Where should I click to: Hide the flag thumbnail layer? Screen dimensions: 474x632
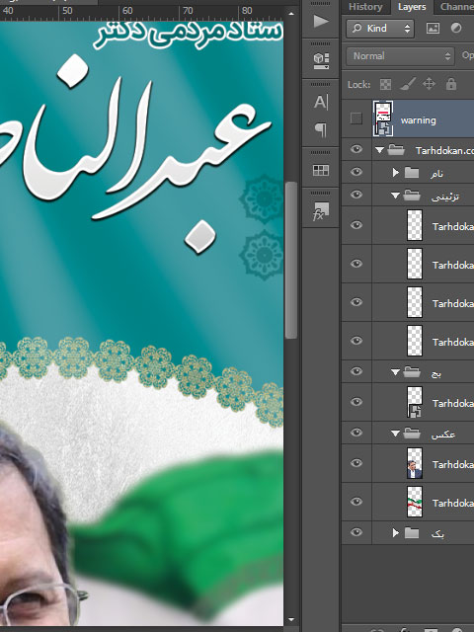pyautogui.click(x=355, y=502)
